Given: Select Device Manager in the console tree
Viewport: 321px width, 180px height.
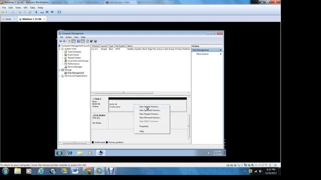Looking at the screenshot, I should [x=75, y=66].
